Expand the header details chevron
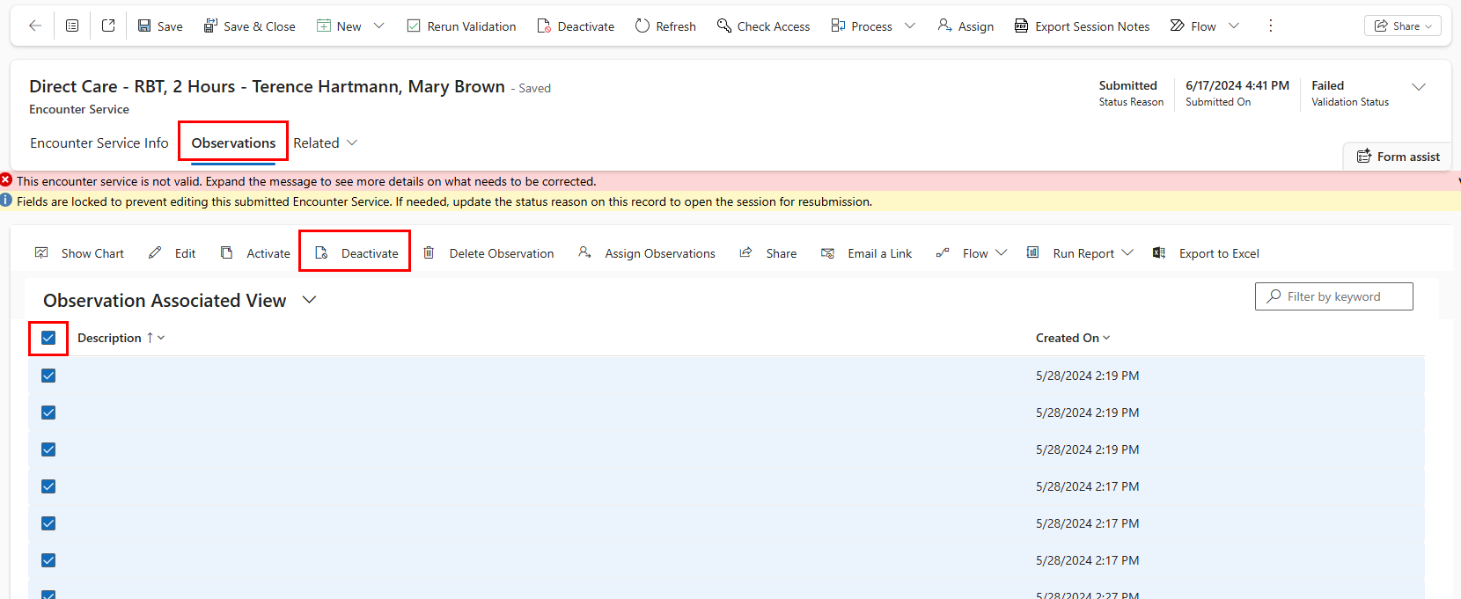The image size is (1461, 599). tap(1419, 87)
